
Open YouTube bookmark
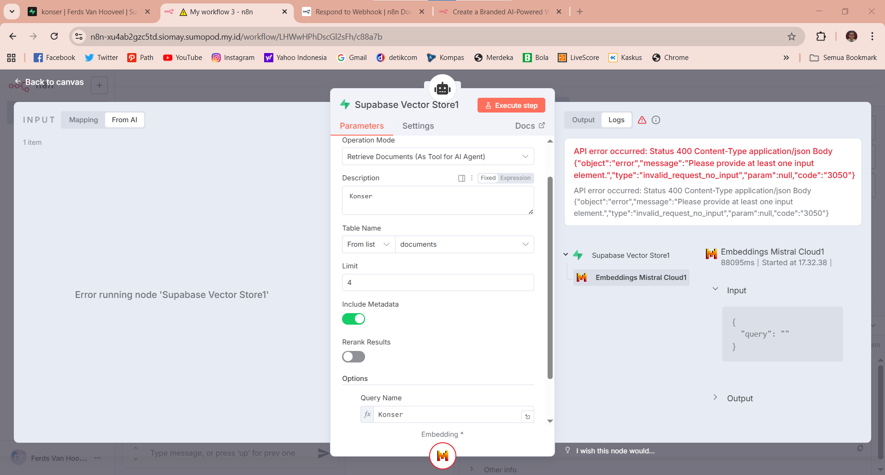[183, 58]
